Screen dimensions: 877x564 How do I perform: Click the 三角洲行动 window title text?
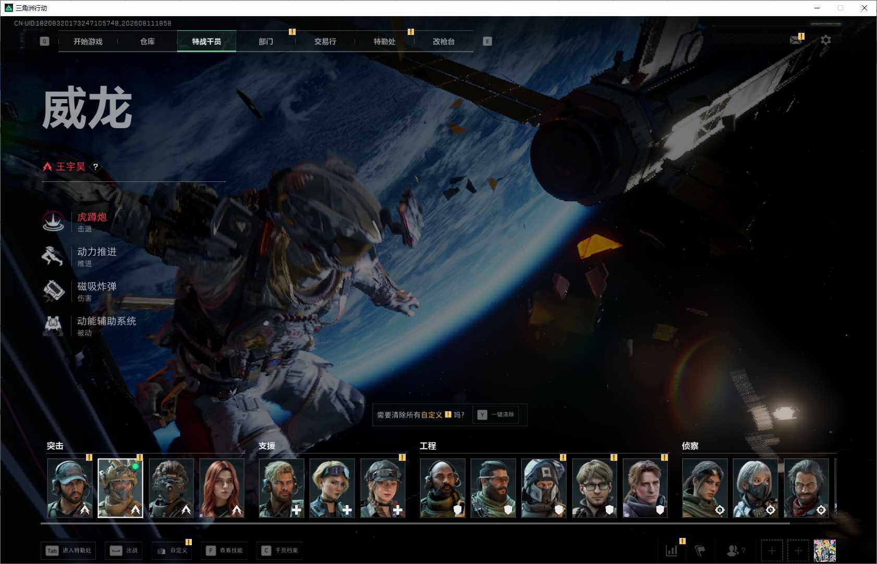(x=32, y=8)
